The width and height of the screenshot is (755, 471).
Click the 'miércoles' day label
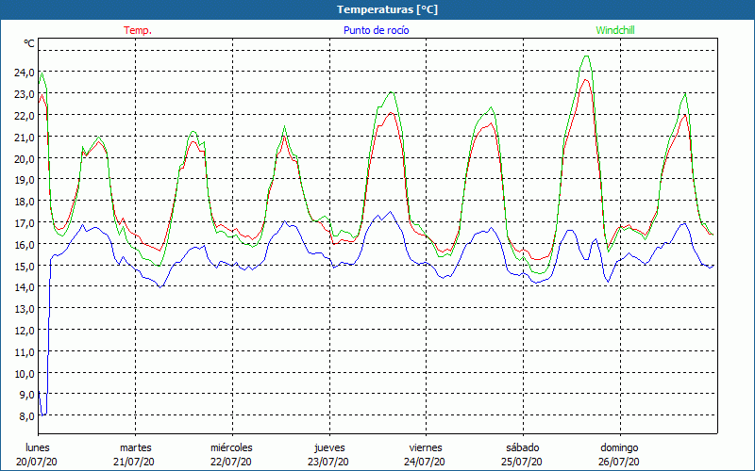tap(231, 447)
